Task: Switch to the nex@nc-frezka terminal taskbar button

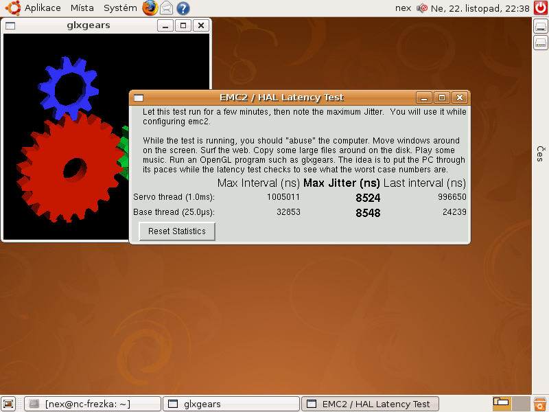Action: tap(92, 404)
